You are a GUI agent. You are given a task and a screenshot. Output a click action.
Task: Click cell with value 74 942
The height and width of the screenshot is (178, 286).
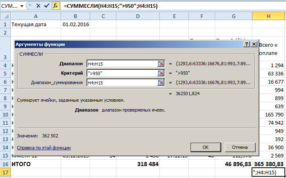(272, 123)
